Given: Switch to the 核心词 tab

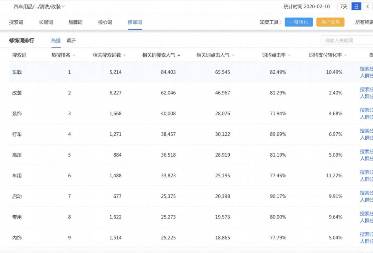Looking at the screenshot, I should pyautogui.click(x=105, y=22).
